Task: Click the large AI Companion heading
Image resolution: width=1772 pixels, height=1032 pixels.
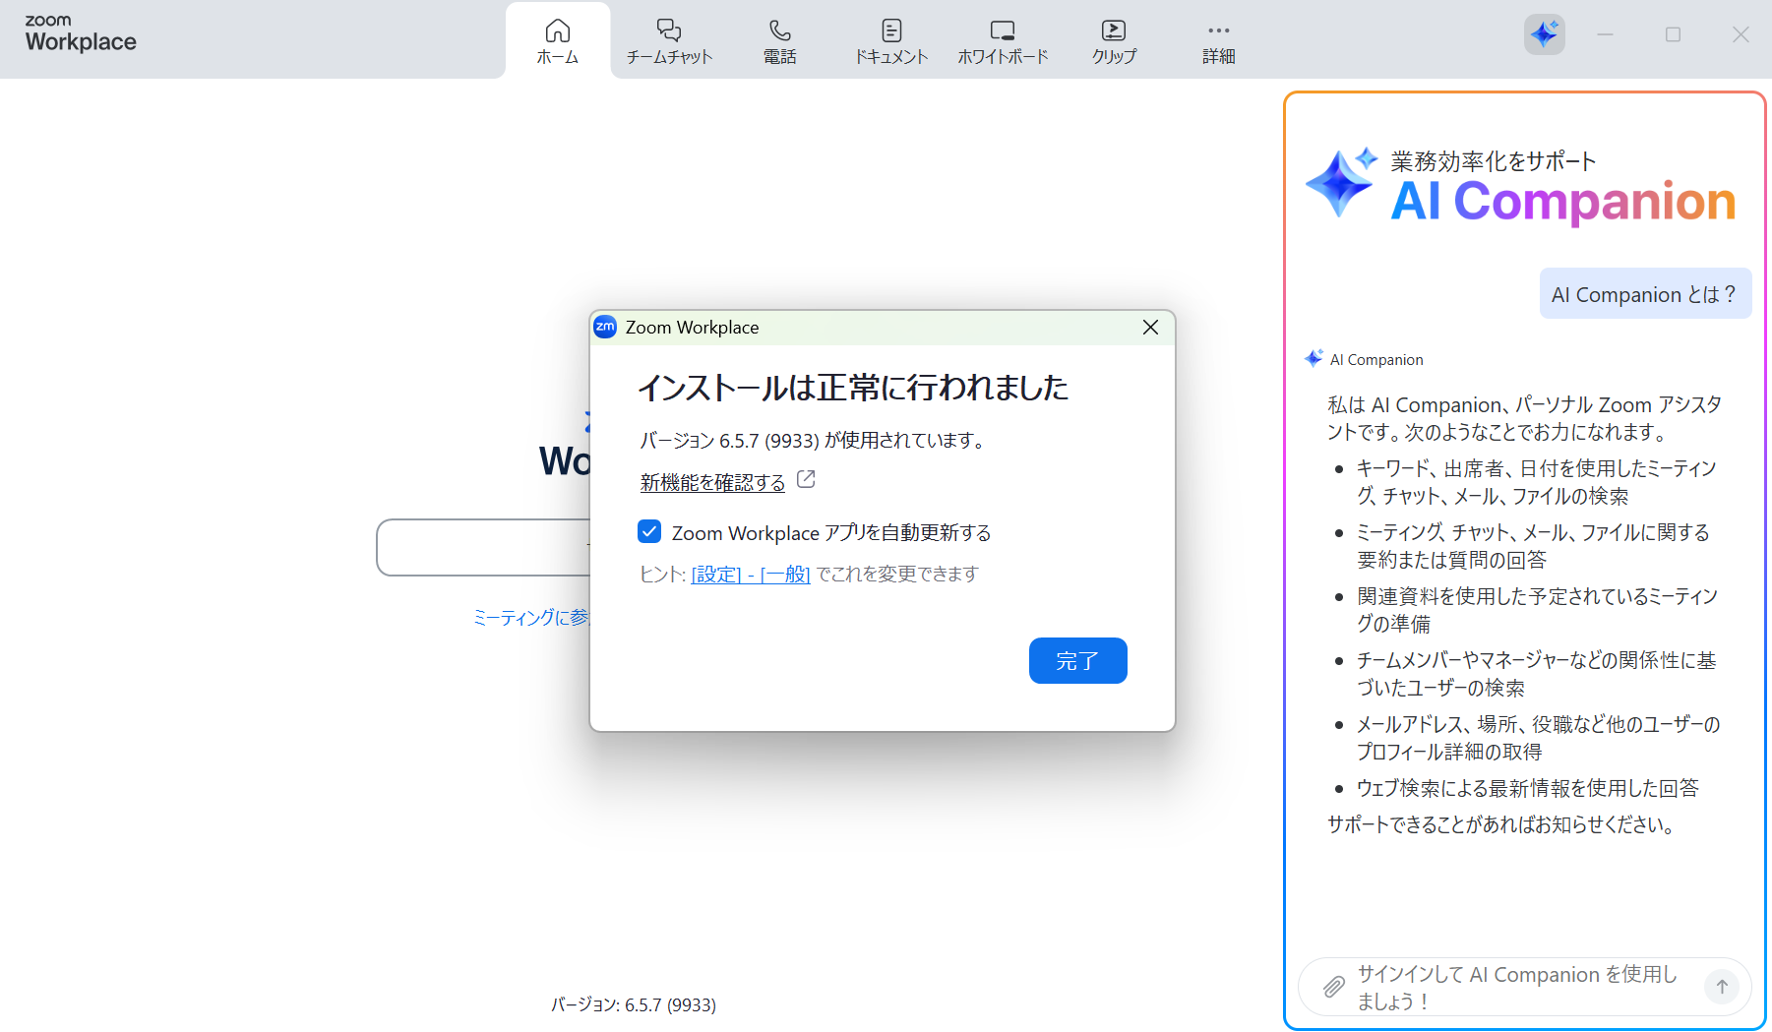Action: tap(1562, 202)
